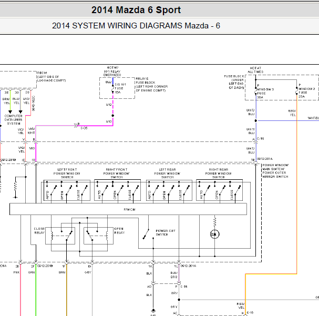This screenshot has width=319, height=316.
Task: Select the LEFT FRONT POWER WINDOW SWITCH label
Action: pos(67,174)
